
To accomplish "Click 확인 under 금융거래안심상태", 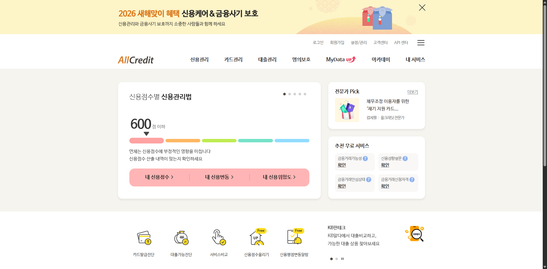I will (341, 186).
